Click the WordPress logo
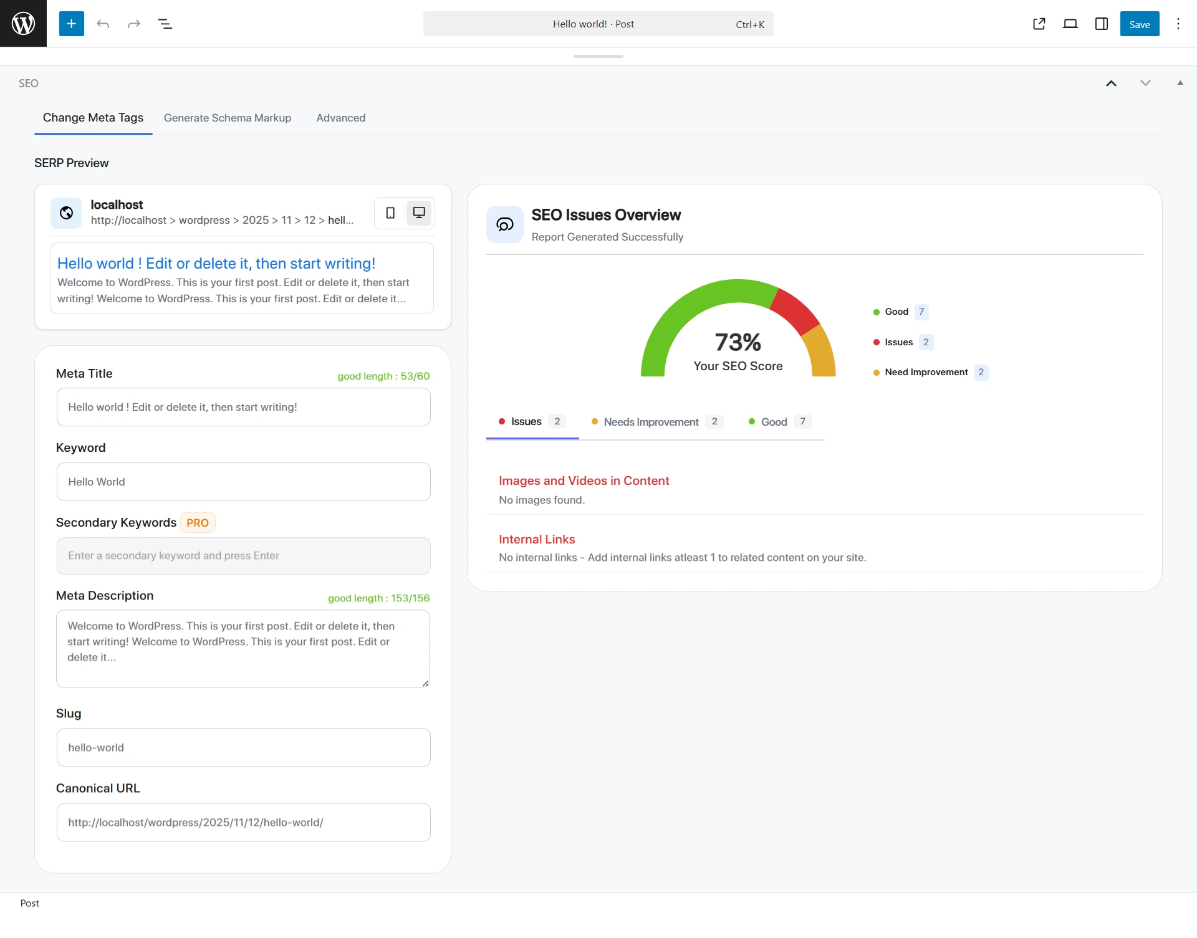The height and width of the screenshot is (938, 1197). [23, 23]
